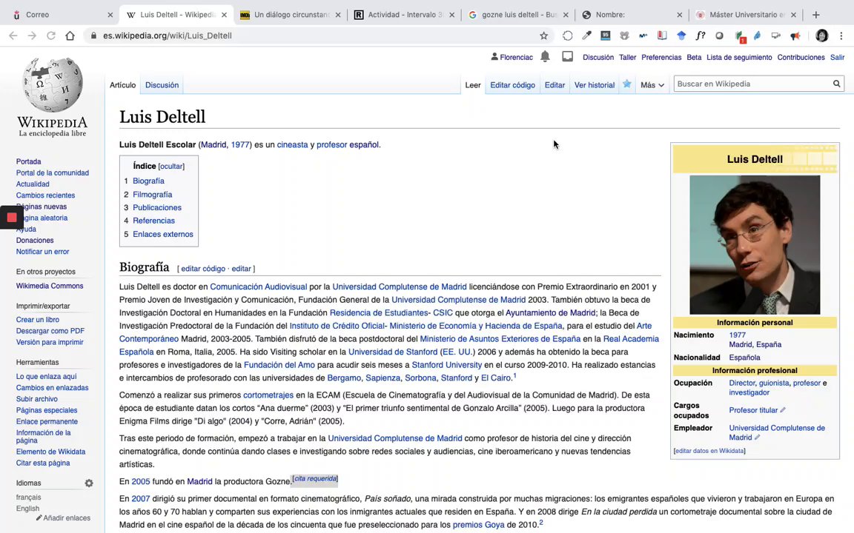The height and width of the screenshot is (533, 854).
Task: Select the Editar tab
Action: (x=555, y=85)
